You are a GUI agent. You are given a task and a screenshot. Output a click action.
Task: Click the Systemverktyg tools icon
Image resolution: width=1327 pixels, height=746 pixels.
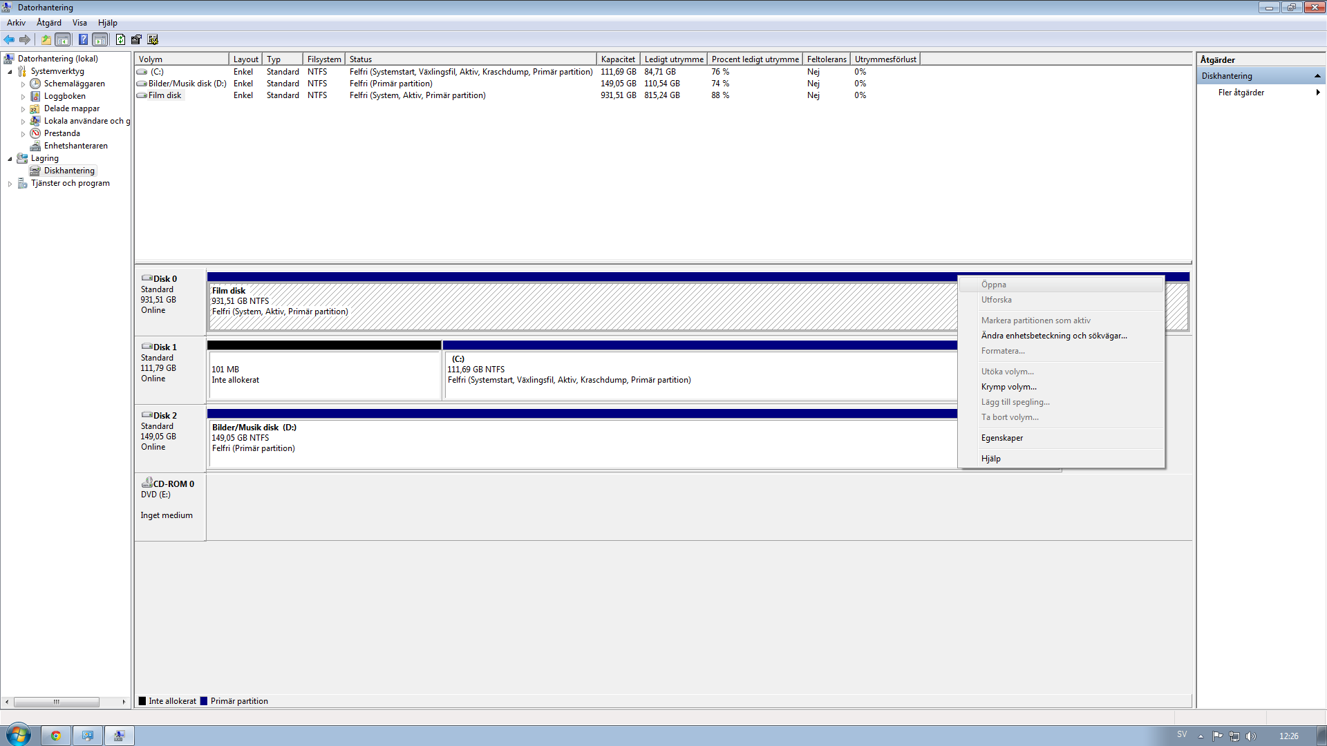[22, 71]
